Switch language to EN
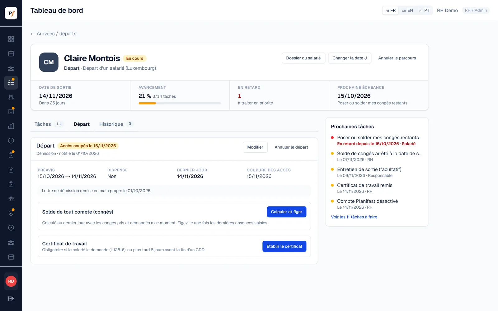The height and width of the screenshot is (311, 498). pyautogui.click(x=407, y=10)
